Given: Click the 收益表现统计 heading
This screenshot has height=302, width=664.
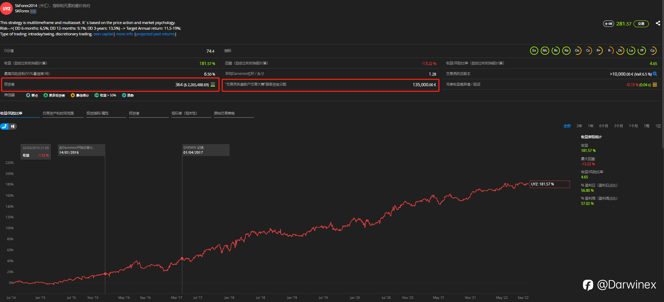Looking at the screenshot, I should pos(591,137).
